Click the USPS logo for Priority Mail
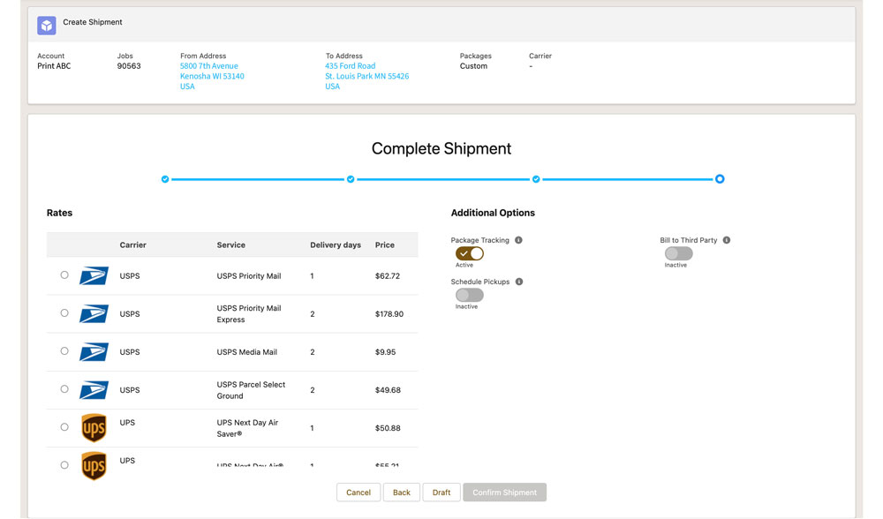This screenshot has height=519, width=883. tap(94, 276)
